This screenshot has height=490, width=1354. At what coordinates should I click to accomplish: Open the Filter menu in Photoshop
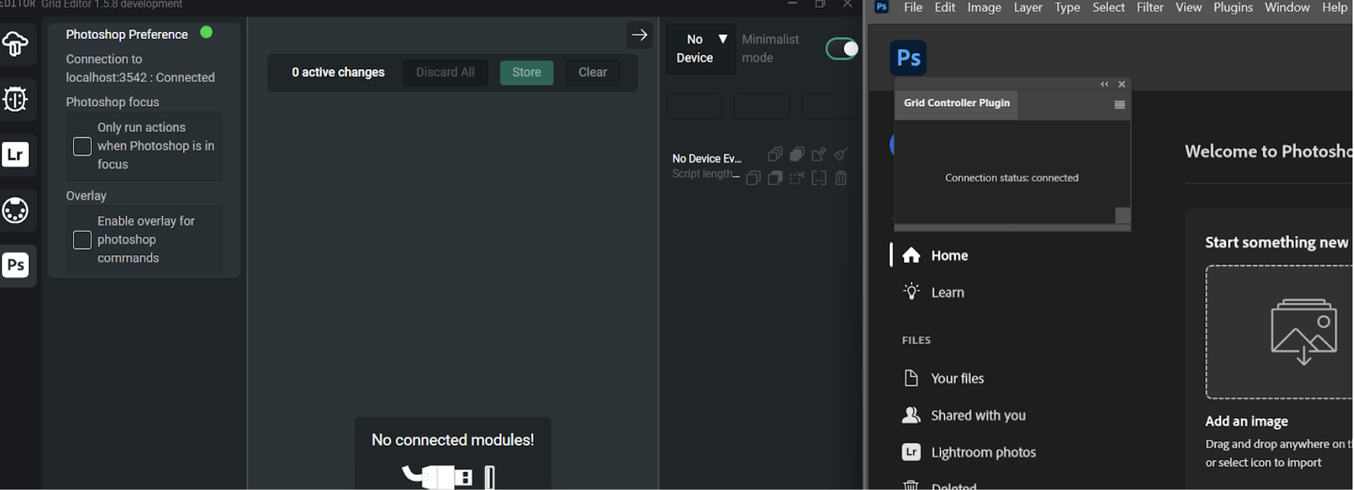(x=1150, y=7)
